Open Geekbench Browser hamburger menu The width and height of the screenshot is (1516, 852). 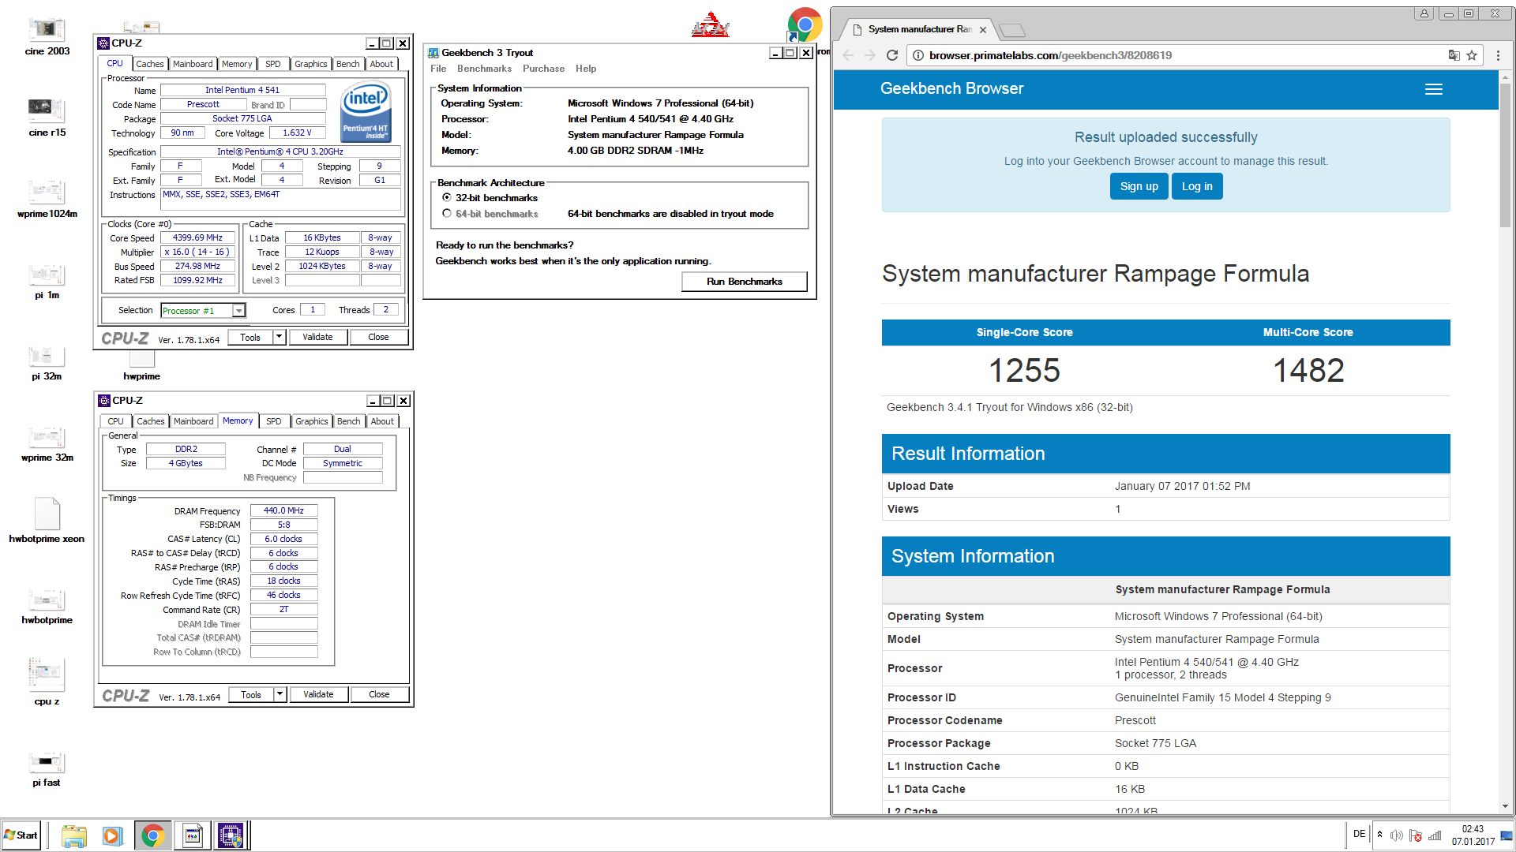point(1434,89)
